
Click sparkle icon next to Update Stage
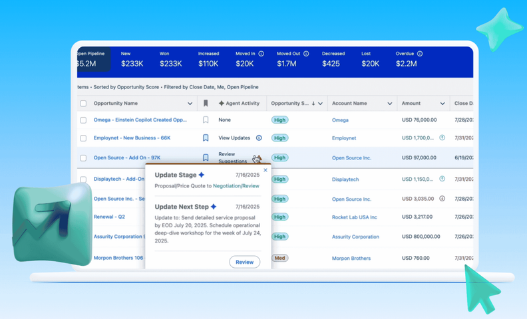tap(202, 175)
